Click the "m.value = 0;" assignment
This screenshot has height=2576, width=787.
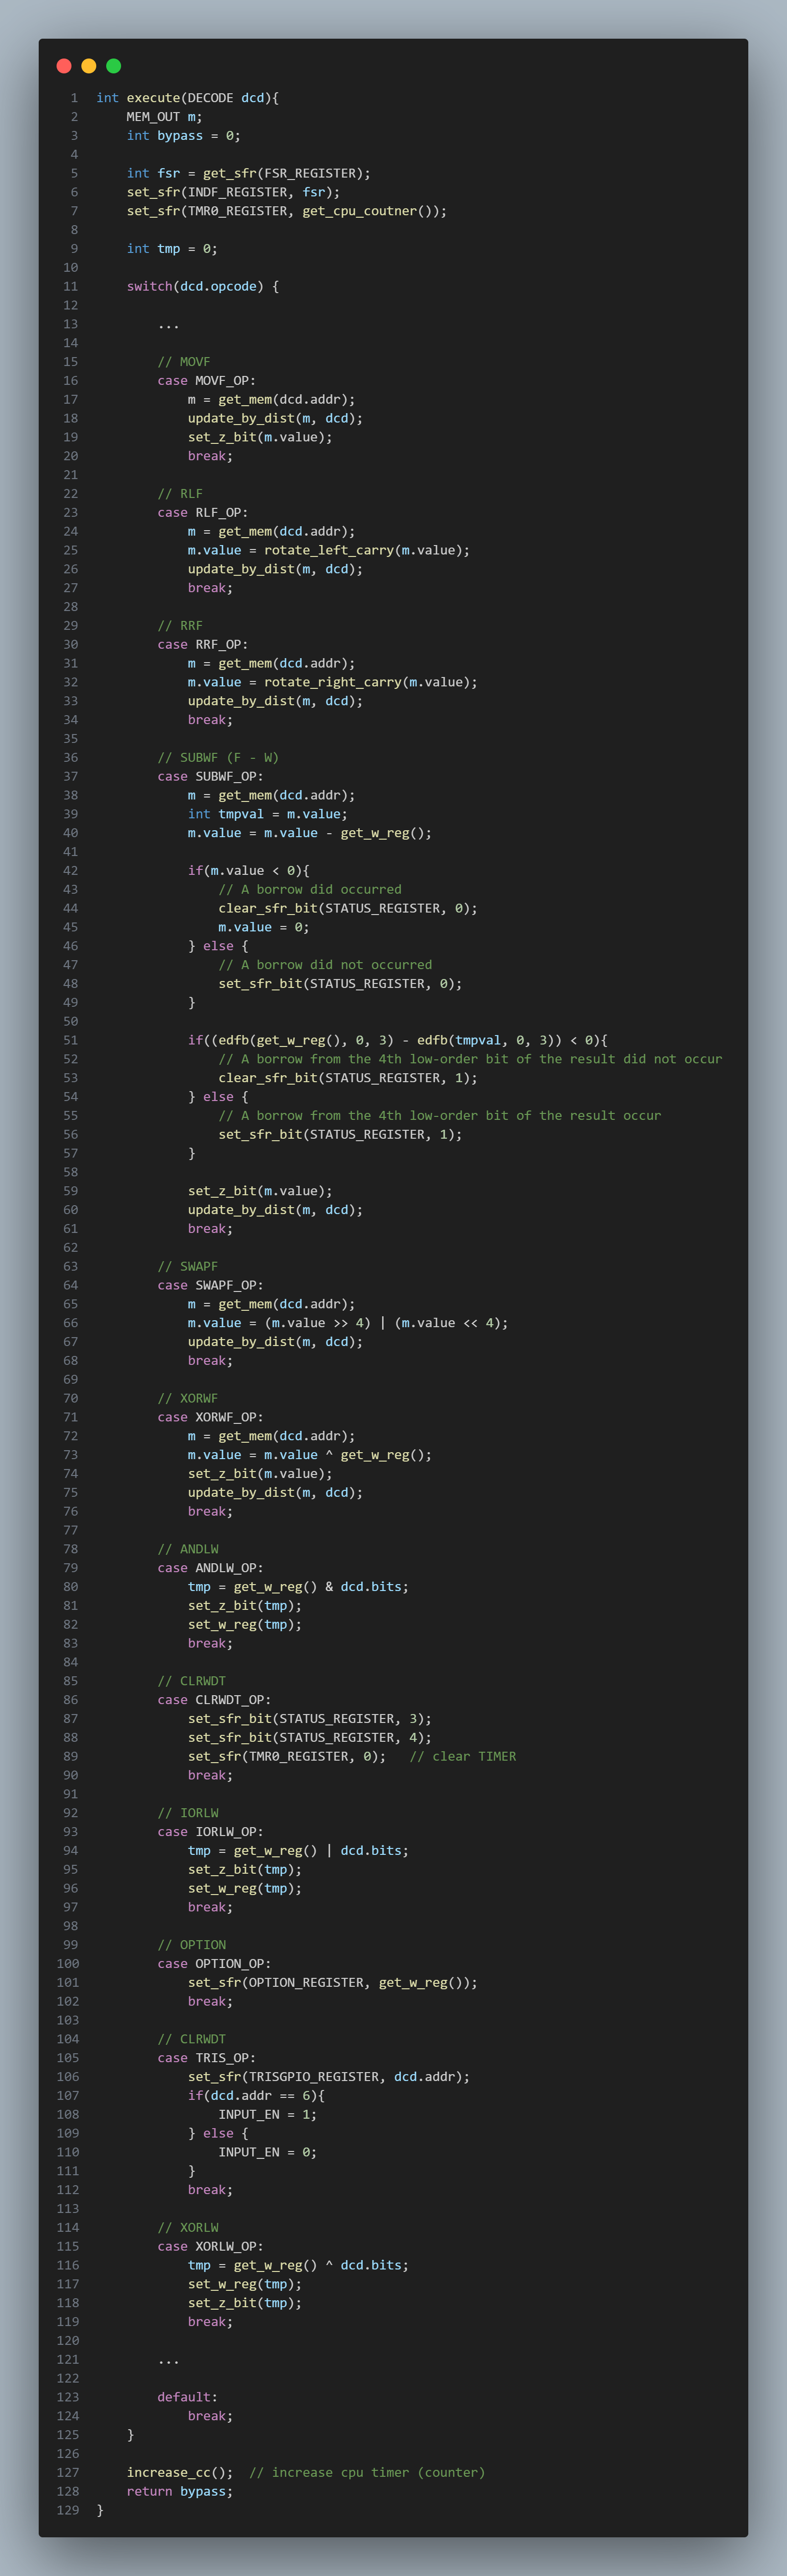(x=264, y=927)
